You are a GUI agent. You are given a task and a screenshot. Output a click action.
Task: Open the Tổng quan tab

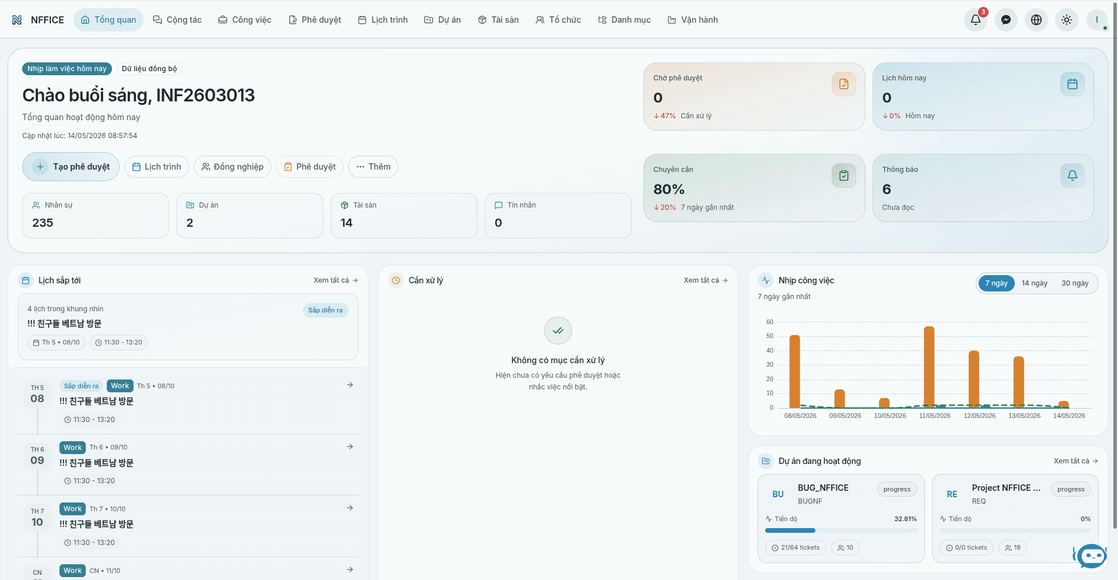tap(108, 20)
